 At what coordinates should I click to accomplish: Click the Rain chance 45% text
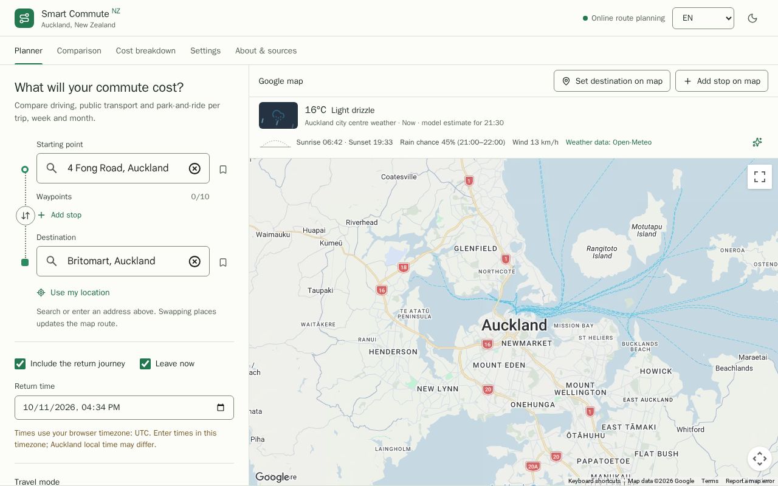[x=452, y=142]
